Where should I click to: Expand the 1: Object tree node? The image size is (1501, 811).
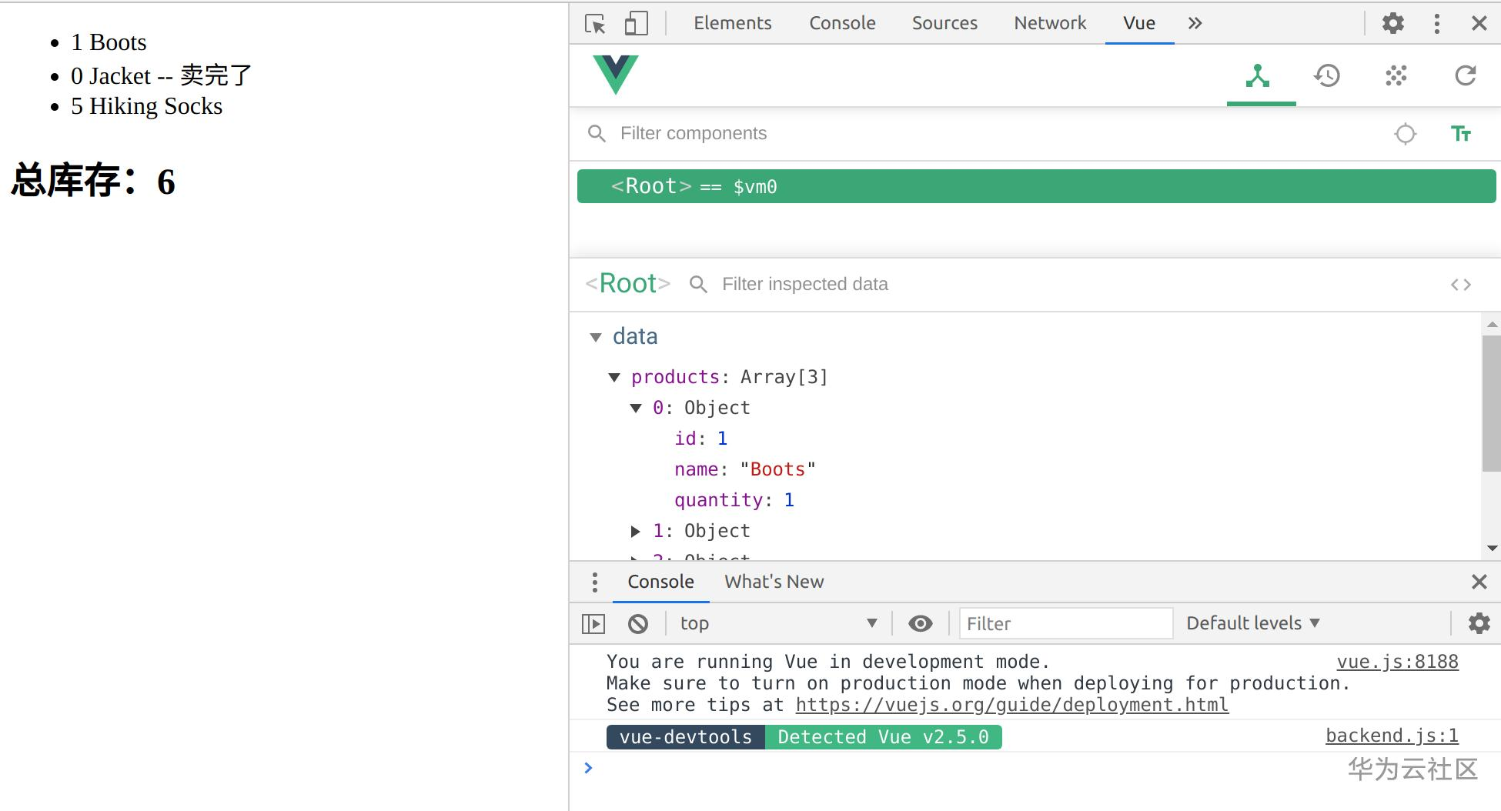[636, 531]
